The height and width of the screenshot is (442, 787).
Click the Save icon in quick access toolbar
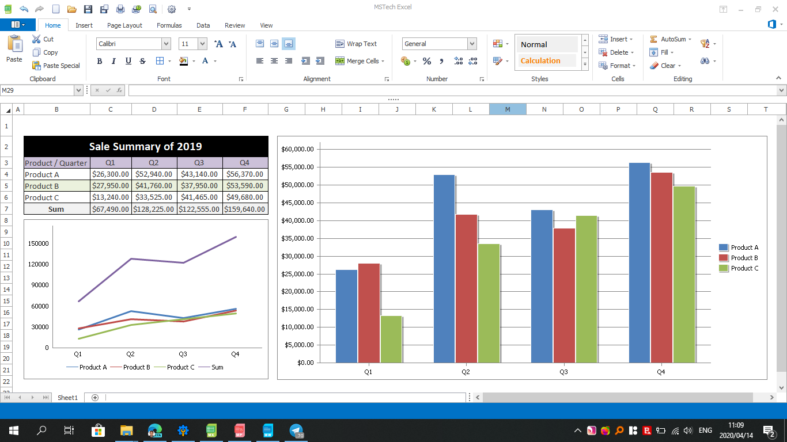pos(88,9)
